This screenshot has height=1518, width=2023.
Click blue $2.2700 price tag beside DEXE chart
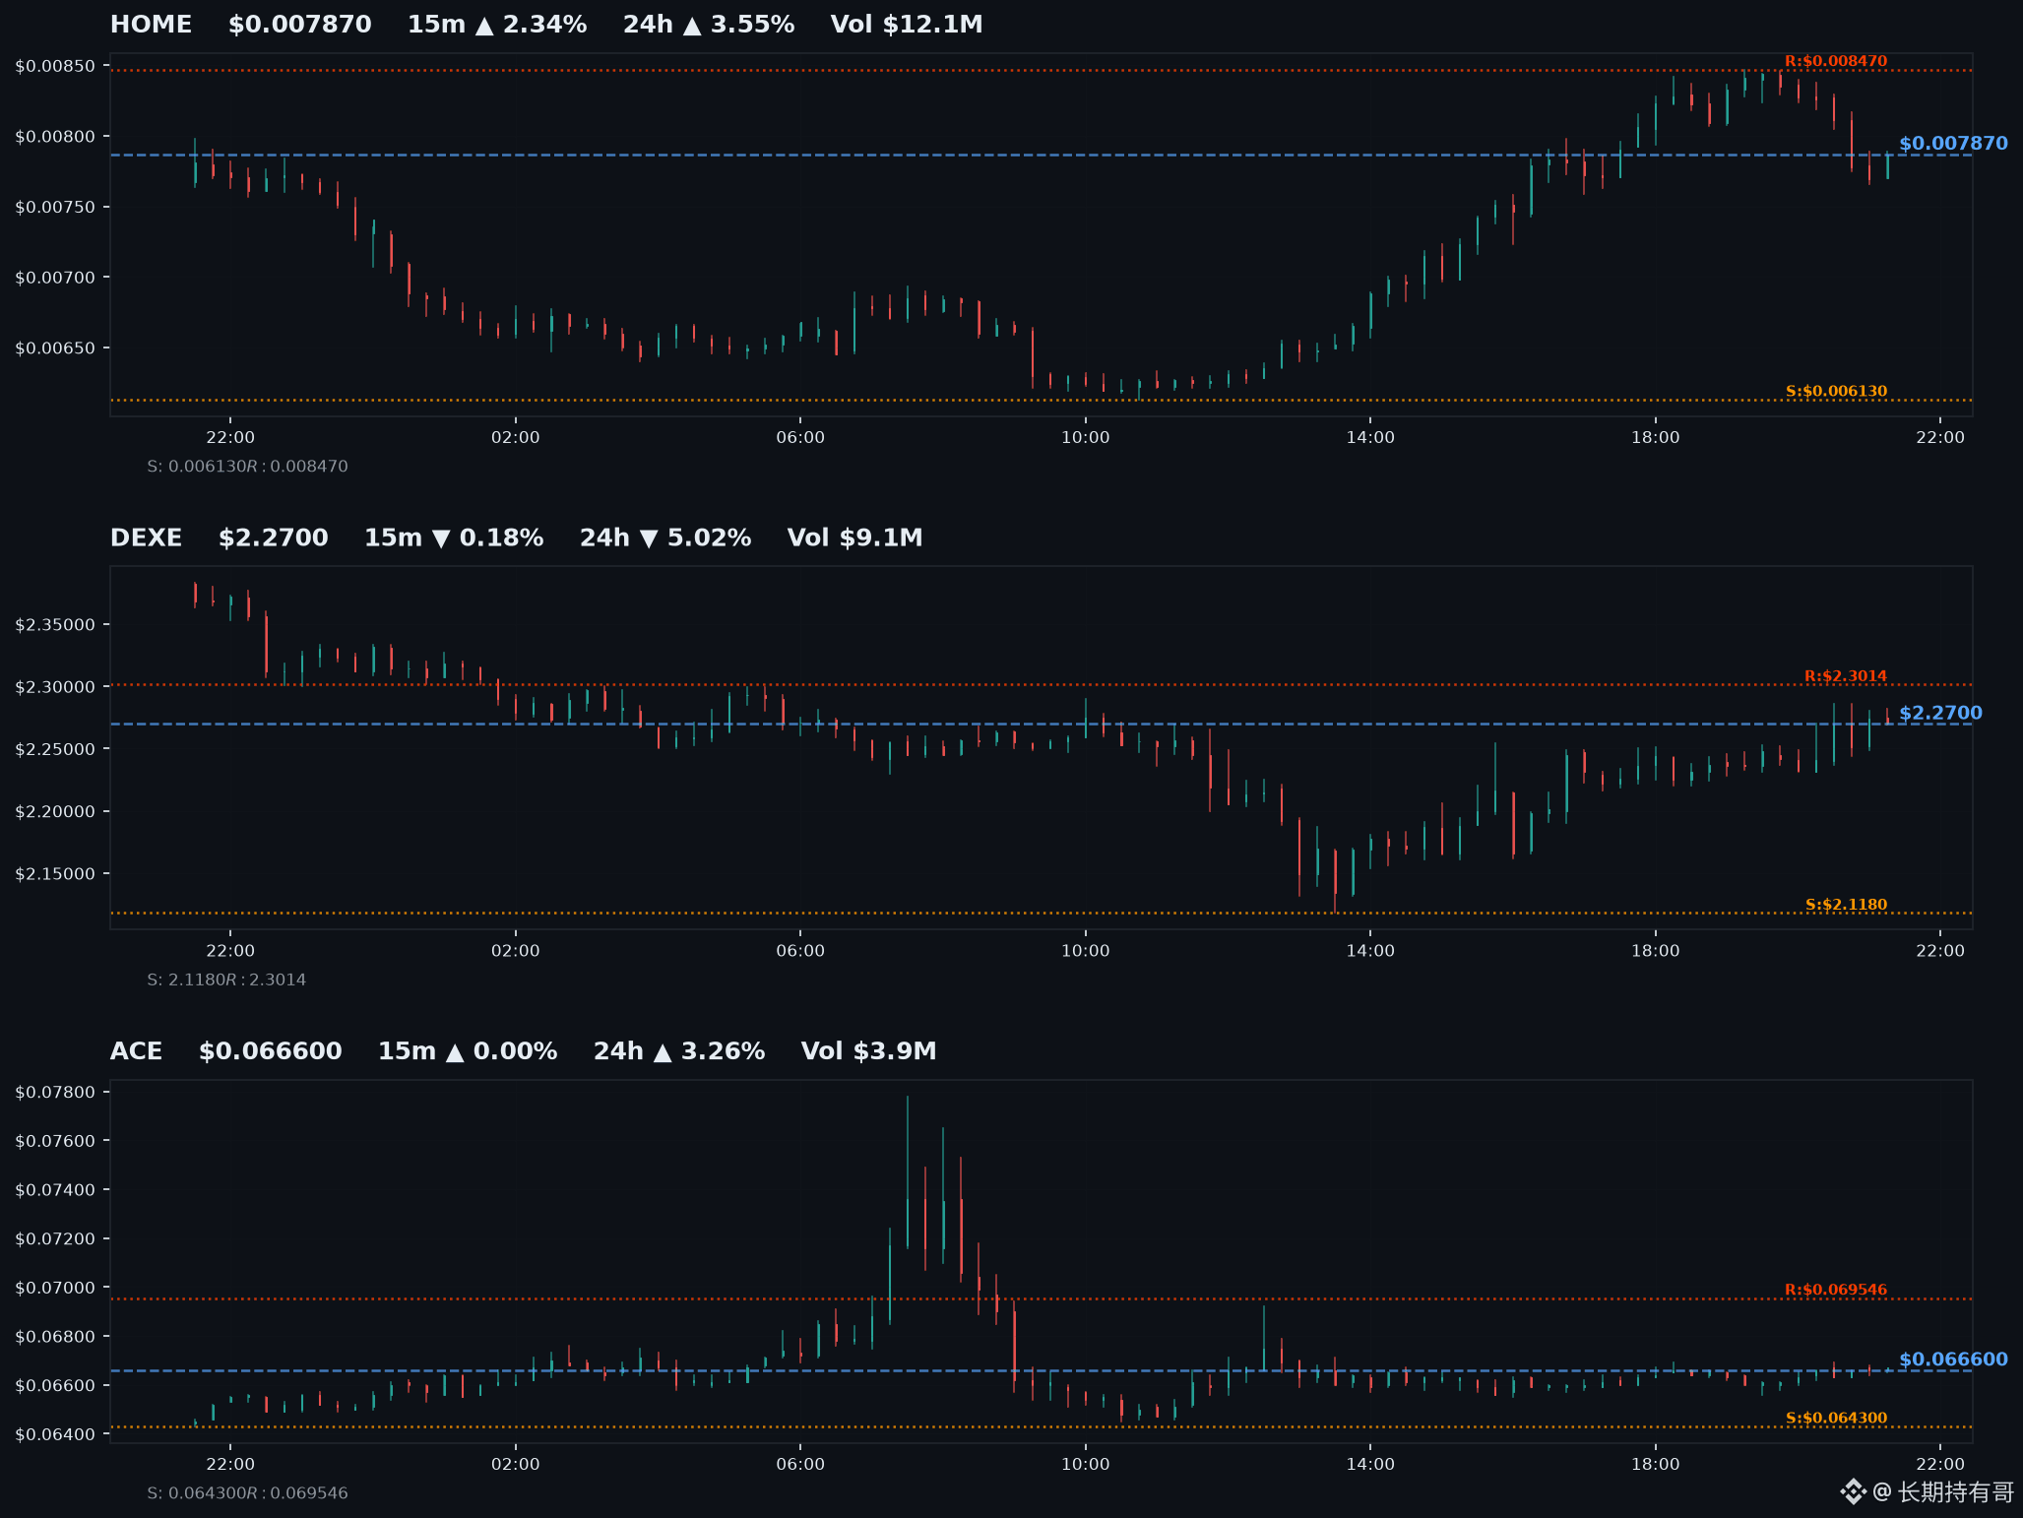[x=1940, y=714]
